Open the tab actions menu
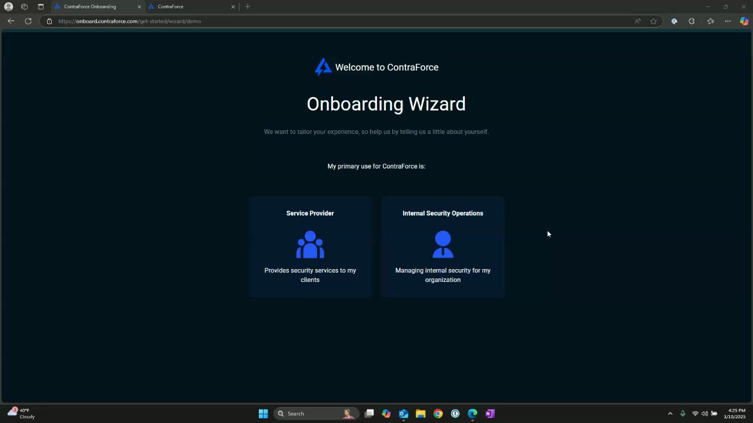Screen dimensions: 753x423 point(41,6)
